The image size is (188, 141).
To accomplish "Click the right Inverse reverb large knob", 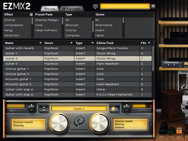I will click(100, 123).
